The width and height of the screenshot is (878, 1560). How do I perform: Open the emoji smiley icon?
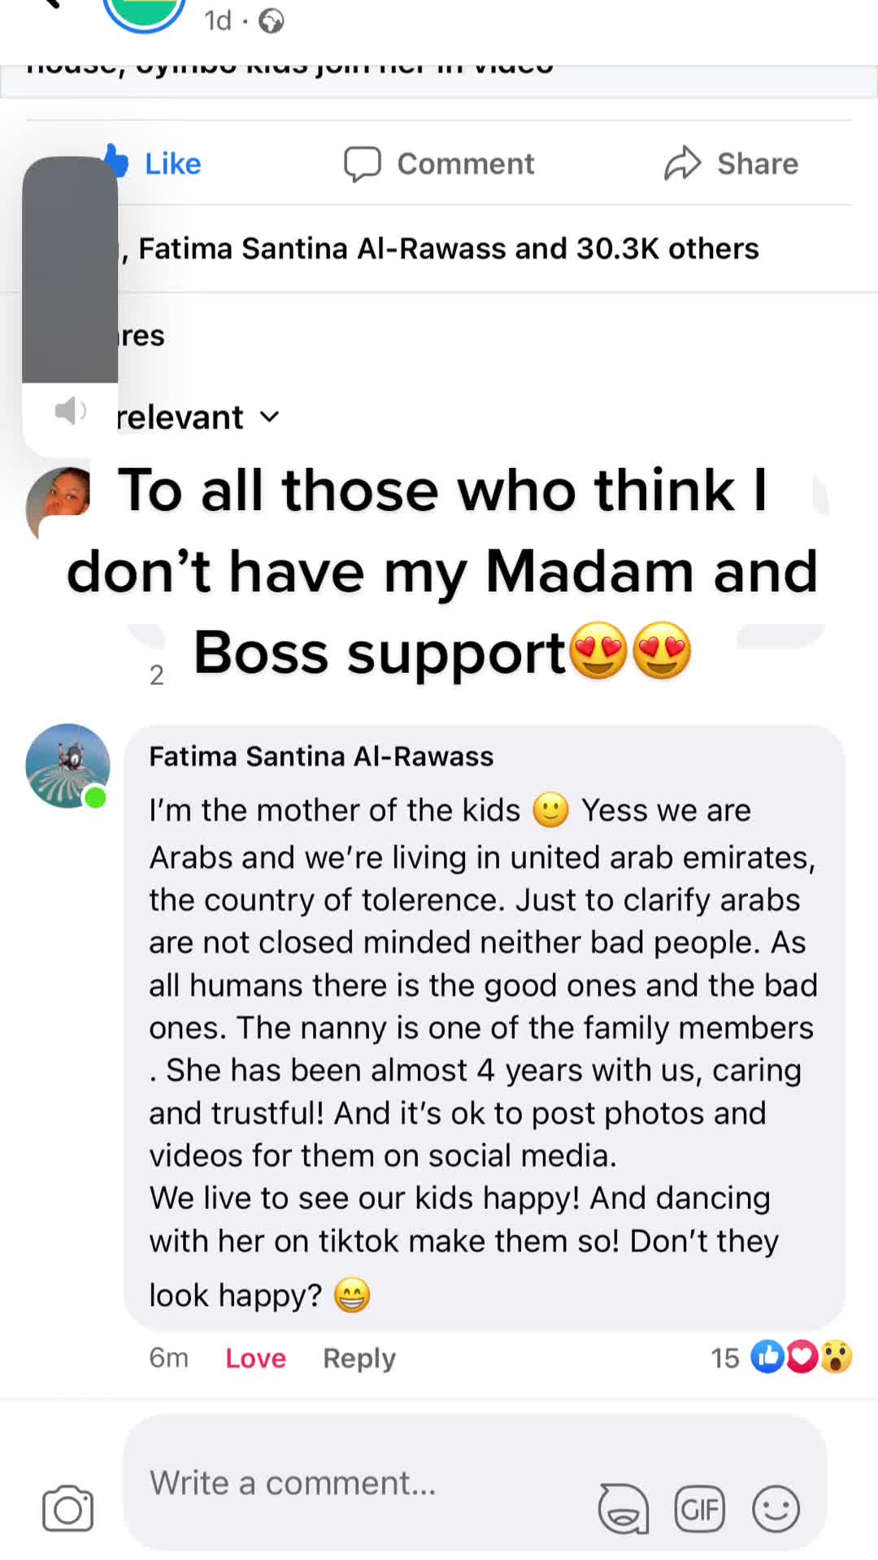(776, 1509)
